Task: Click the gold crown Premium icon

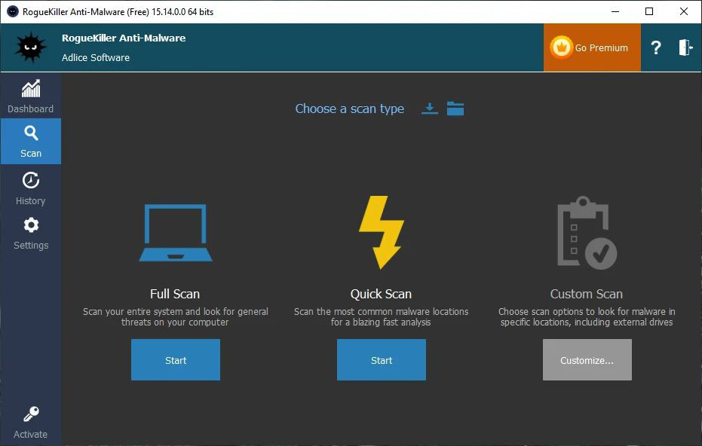Action: pyautogui.click(x=561, y=47)
